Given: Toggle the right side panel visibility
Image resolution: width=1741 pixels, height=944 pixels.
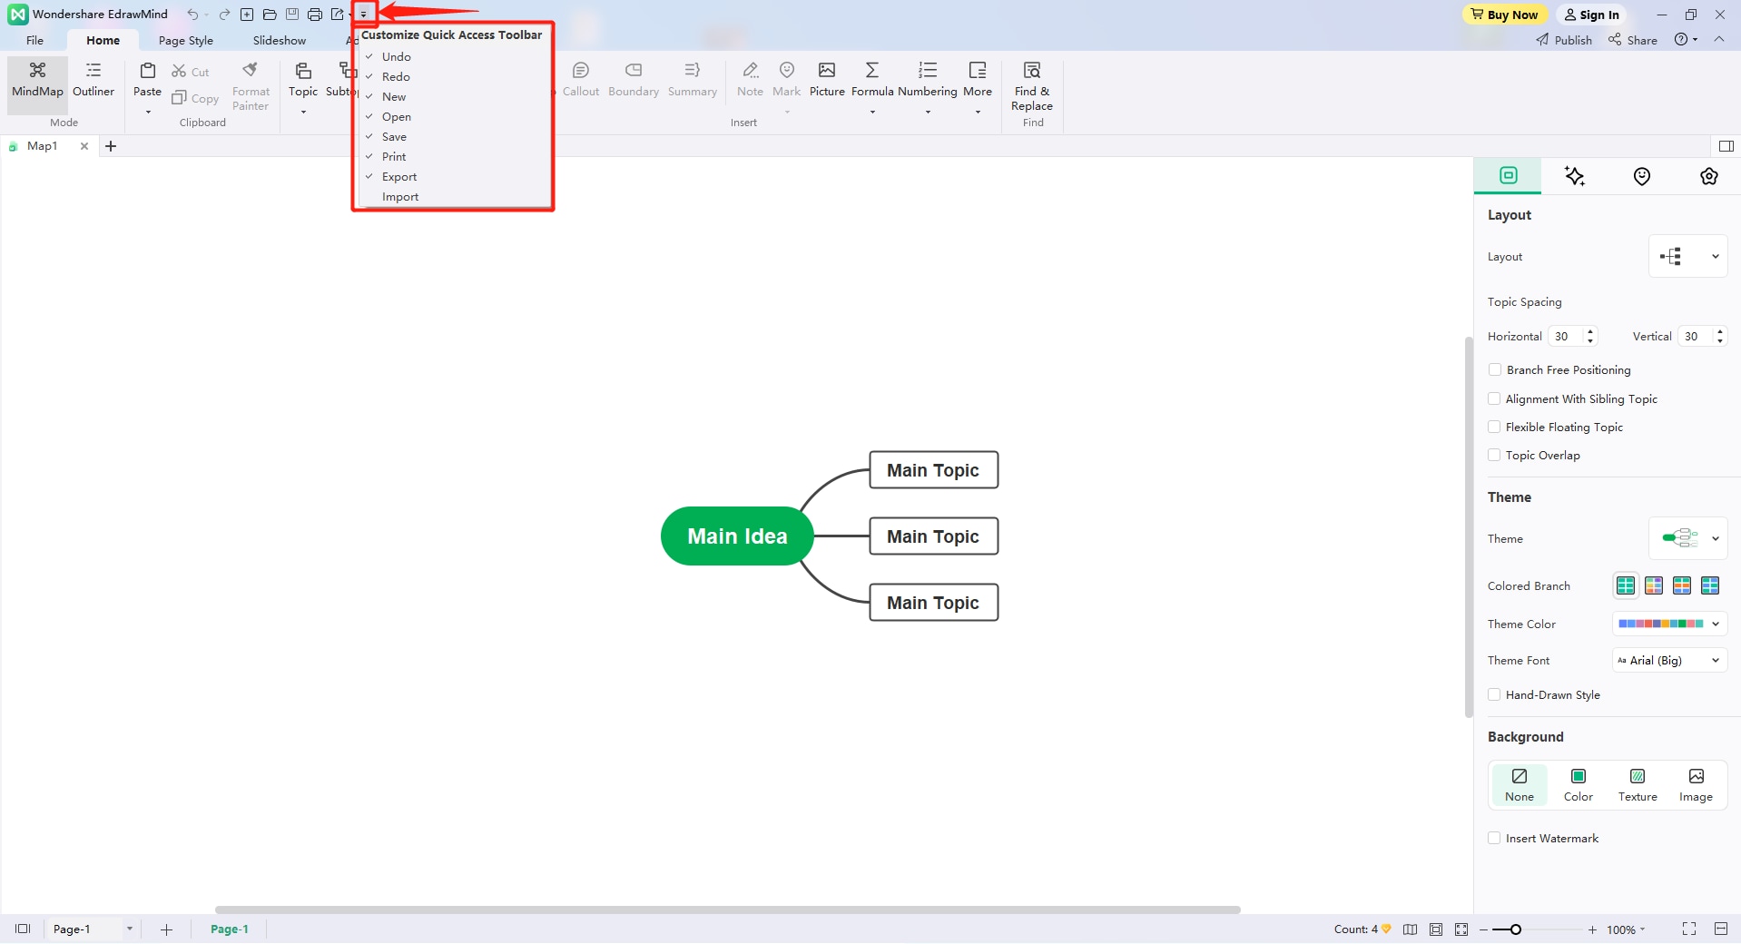Looking at the screenshot, I should point(1726,146).
